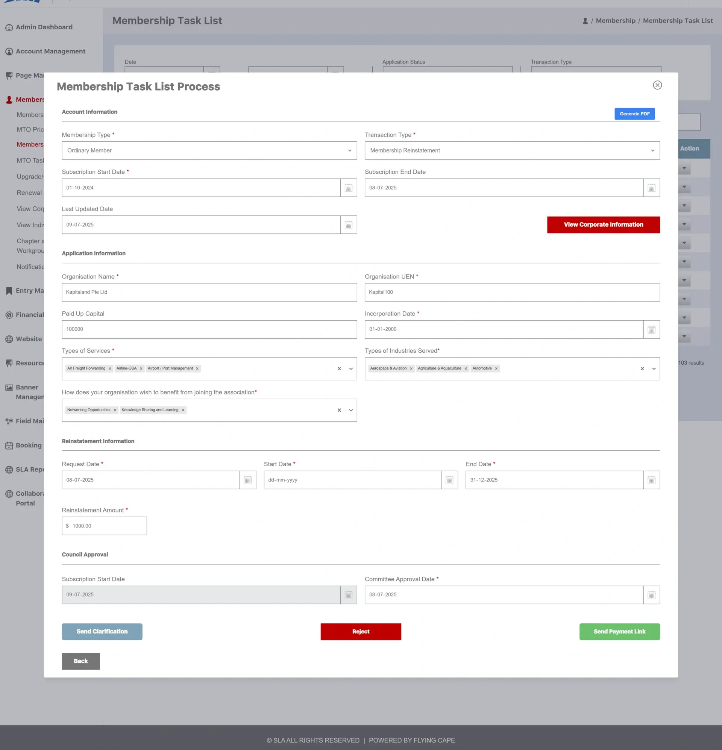This screenshot has height=750, width=722.
Task: Expand the organisation benefit options dropdown
Action: pos(351,410)
